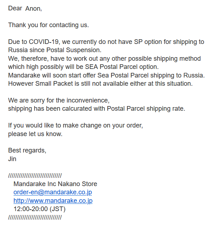
Task: Click the line starting "We, therefore, have"
Action: coord(104,59)
